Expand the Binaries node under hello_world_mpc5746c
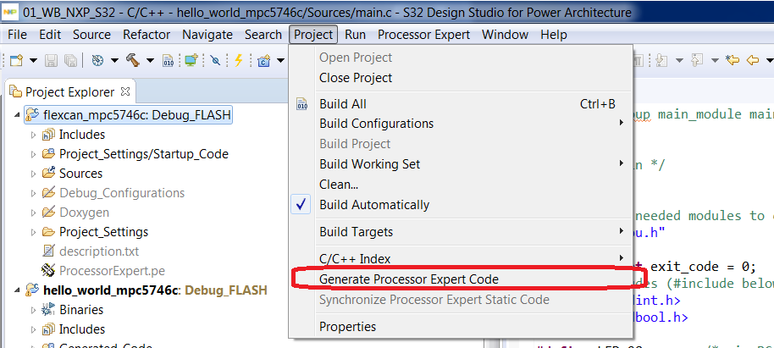The width and height of the screenshot is (774, 348). tap(34, 310)
